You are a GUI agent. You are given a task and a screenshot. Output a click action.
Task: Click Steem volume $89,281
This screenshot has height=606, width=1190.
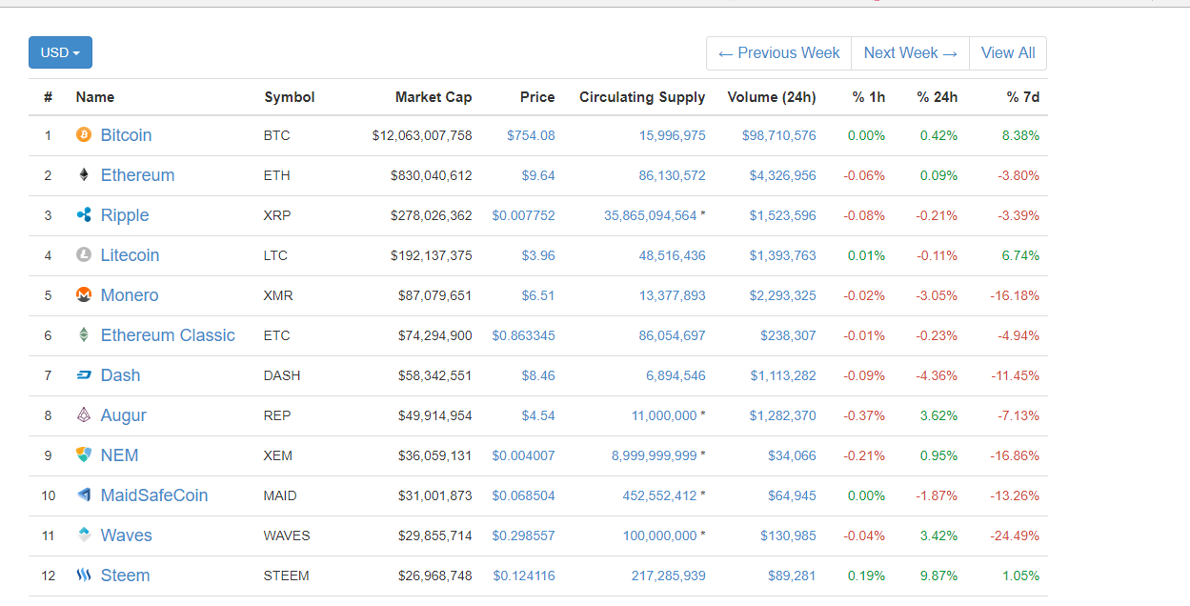tap(792, 576)
